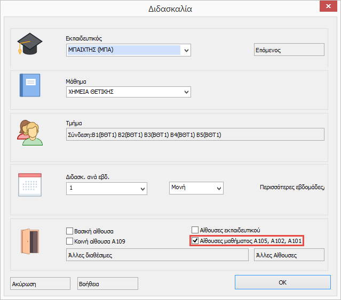Expand the Μονή lesson type dropdown
This screenshot has width=341, height=300.
218,188
